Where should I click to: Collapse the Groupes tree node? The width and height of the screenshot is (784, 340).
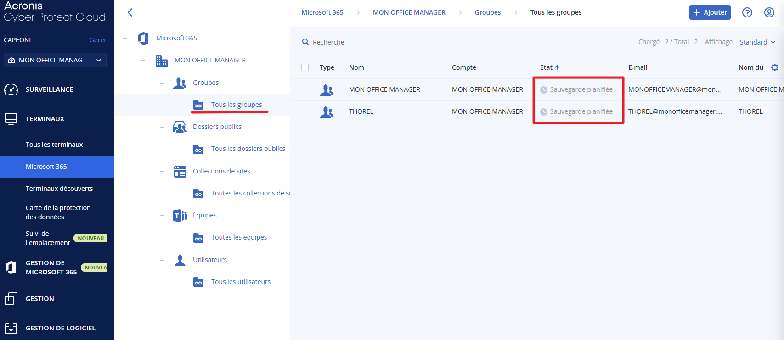[x=162, y=83]
